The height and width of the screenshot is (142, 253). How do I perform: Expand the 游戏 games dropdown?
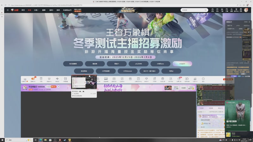coord(52,10)
